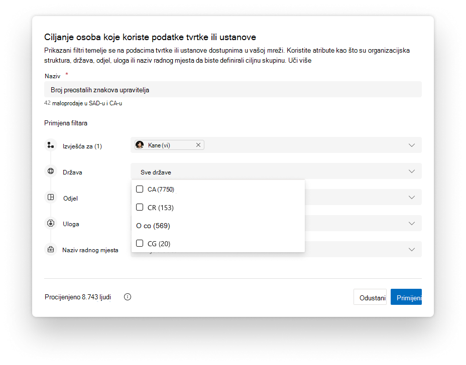Click the Sve države combo box
This screenshot has width=466, height=365.
(276, 171)
